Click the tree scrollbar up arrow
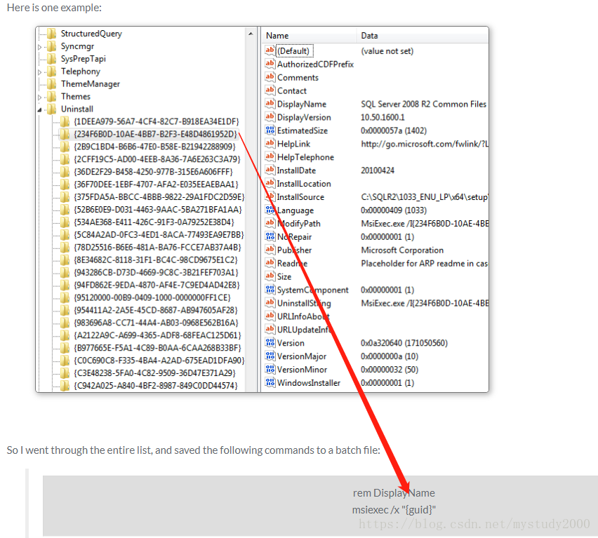This screenshot has width=598, height=538. 251,34
